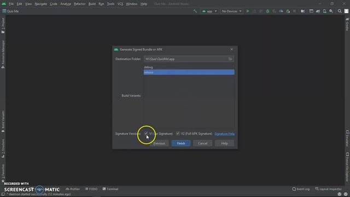The image size is (350, 197).
Task: Open the Navigate menu
Action: [x=41, y=4]
